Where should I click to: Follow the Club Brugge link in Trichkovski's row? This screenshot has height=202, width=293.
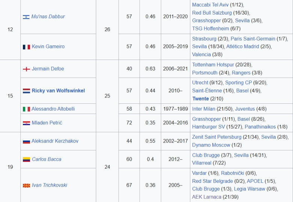tap(206, 189)
